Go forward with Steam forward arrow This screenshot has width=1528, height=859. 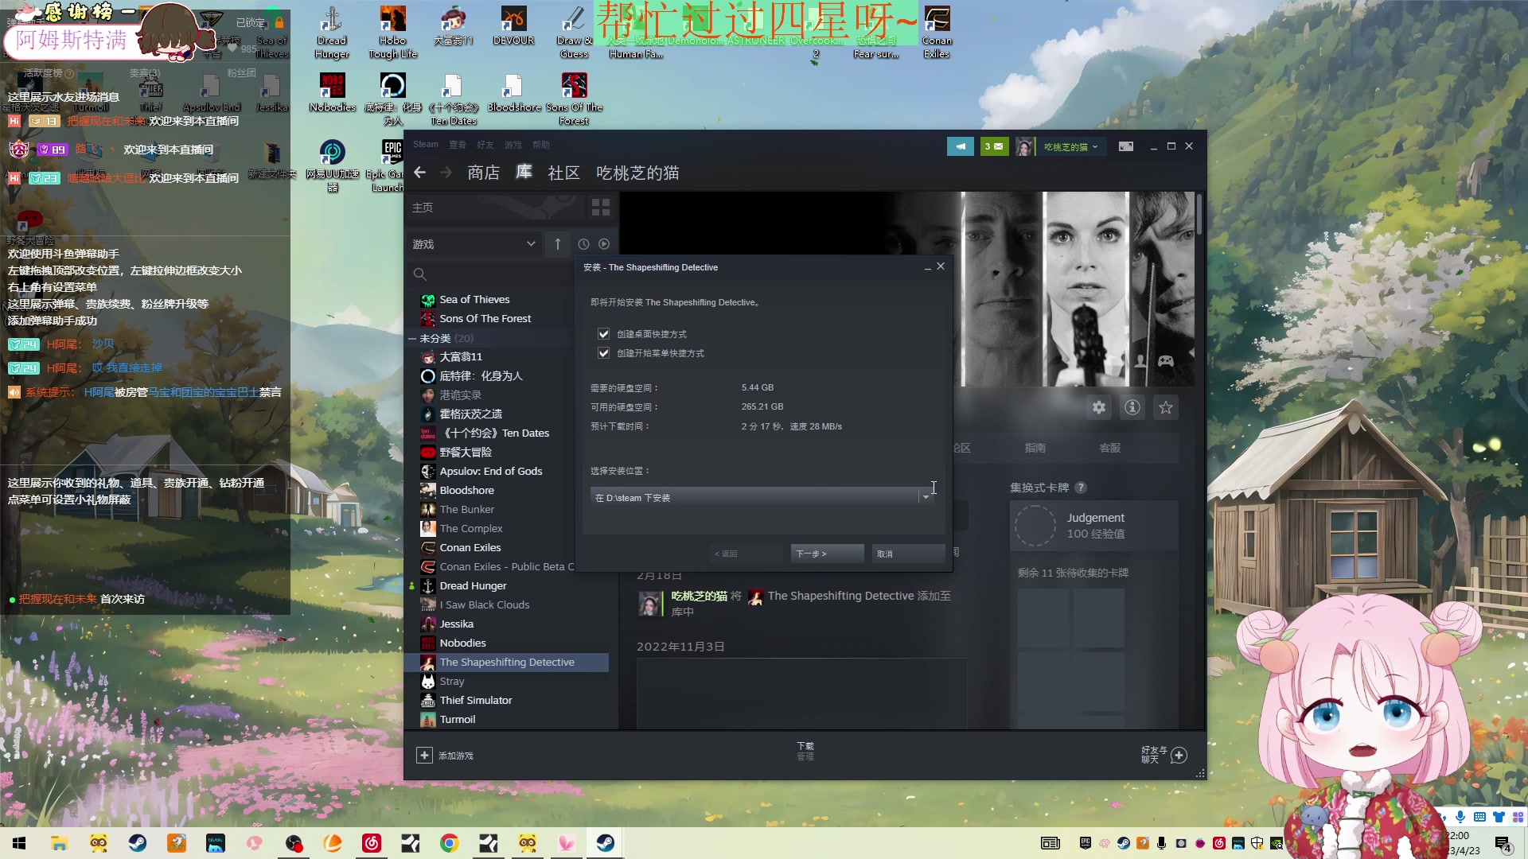coord(446,173)
